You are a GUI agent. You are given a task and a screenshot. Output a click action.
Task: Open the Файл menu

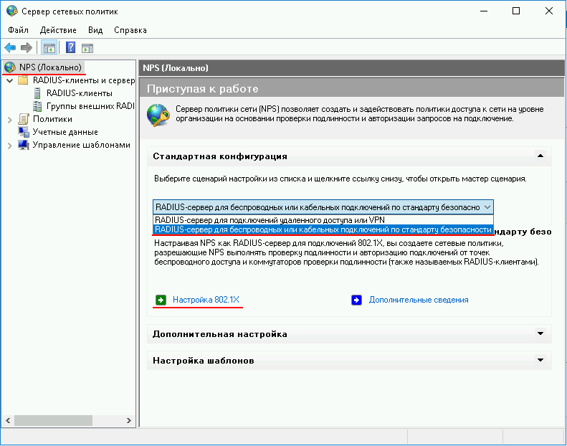click(18, 30)
